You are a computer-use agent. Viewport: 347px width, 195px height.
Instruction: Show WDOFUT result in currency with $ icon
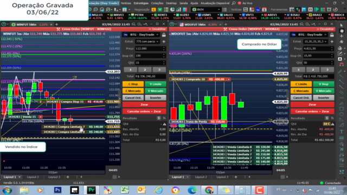tap(327, 118)
